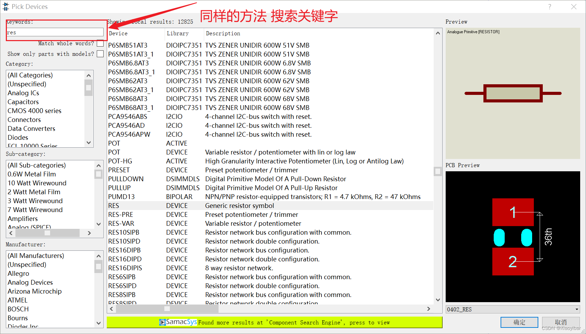Viewport: 586px width, 334px height.
Task: Click the SamacSys logo icon
Action: click(x=163, y=322)
